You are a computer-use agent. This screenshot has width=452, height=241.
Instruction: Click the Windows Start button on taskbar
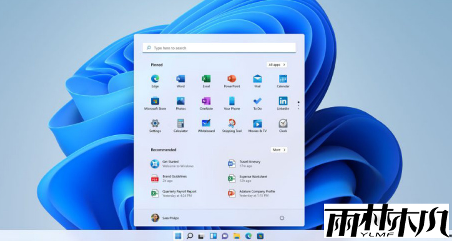[x=178, y=236]
